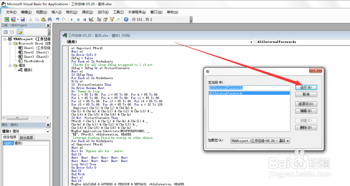
Task: Switch to 按字母序 properties tab
Action: click(x=10, y=137)
